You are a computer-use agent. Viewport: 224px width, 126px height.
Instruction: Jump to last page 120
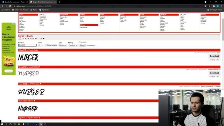tap(41, 38)
